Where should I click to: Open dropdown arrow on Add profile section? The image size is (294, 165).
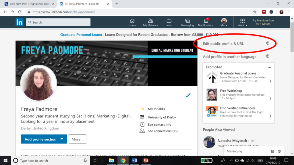coord(62,139)
